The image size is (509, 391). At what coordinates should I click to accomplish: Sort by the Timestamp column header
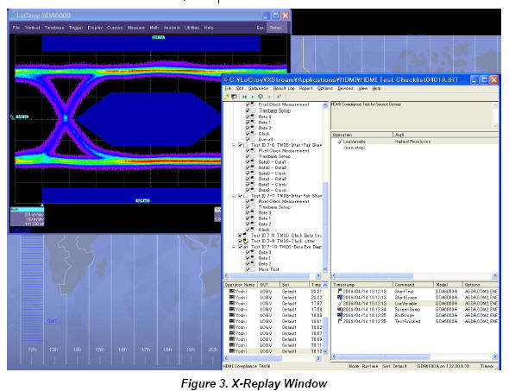tap(361, 285)
